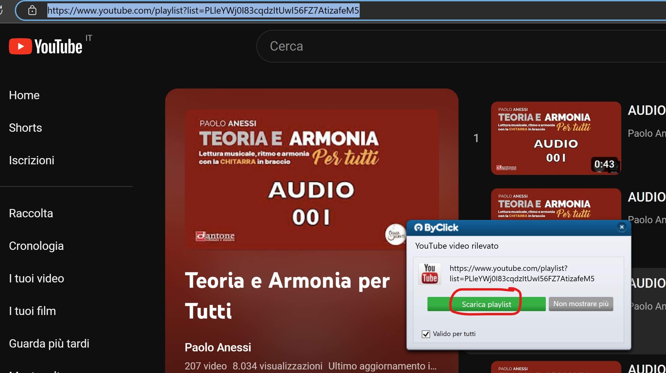This screenshot has height=373, width=666.
Task: Open the Paolo Anessi channel link
Action: 218,348
